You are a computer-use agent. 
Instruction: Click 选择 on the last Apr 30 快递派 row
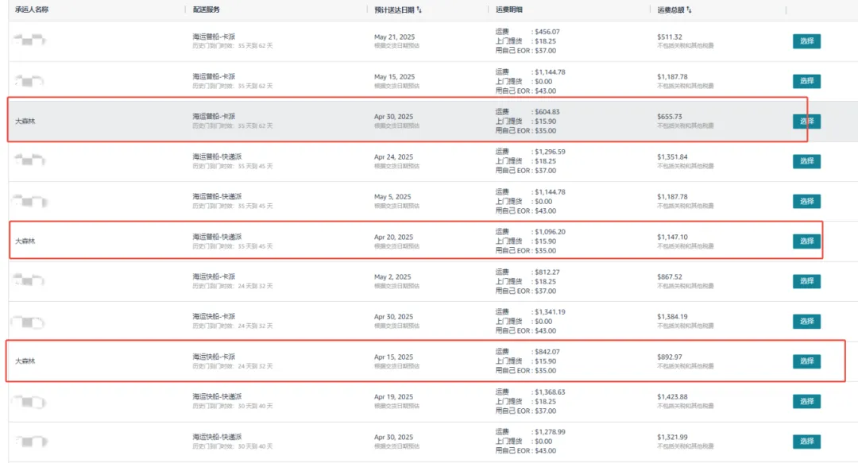(x=807, y=442)
